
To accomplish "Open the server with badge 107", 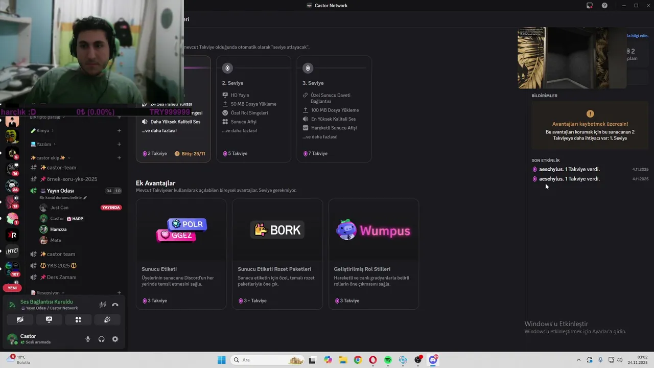I will click(12, 269).
